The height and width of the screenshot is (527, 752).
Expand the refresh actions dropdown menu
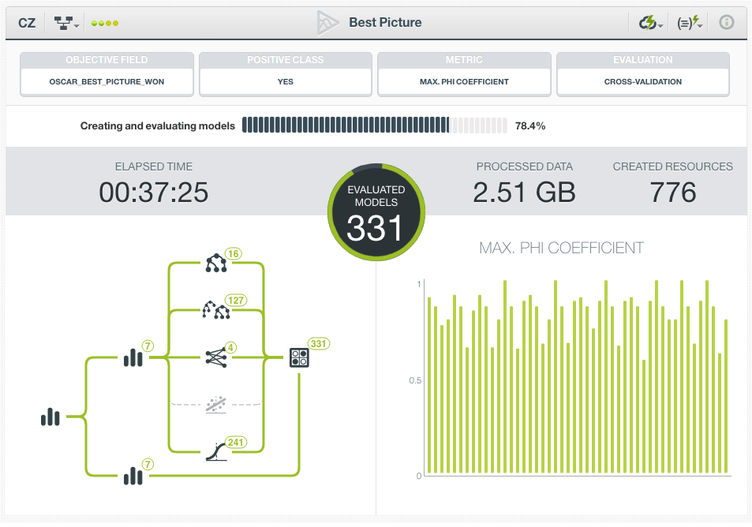pyautogui.click(x=650, y=23)
